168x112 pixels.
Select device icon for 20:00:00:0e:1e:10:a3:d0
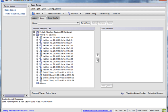point(41,45)
